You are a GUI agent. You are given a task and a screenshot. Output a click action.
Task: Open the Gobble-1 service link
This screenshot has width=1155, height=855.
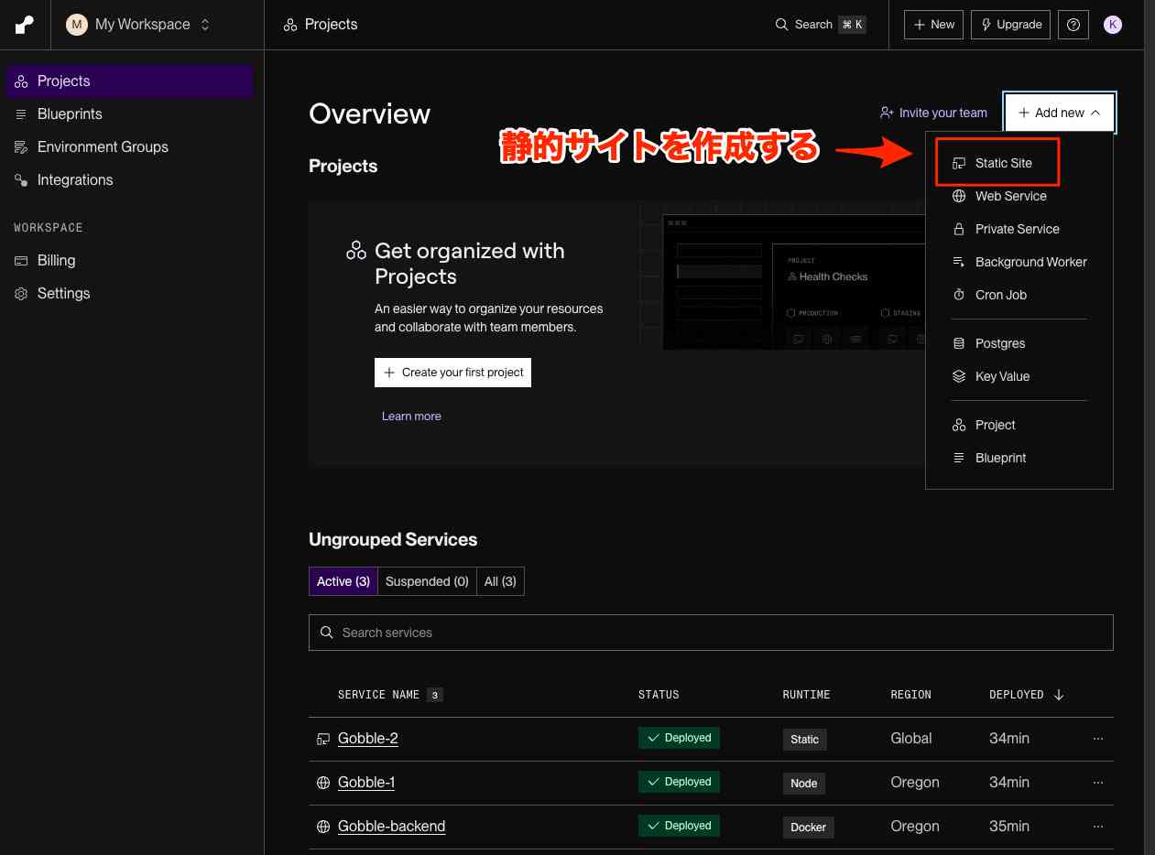coord(366,783)
